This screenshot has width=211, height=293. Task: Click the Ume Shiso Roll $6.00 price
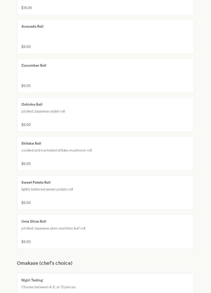click(26, 242)
